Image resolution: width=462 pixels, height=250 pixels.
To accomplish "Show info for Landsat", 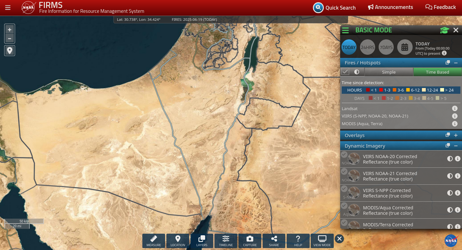I will pos(454,109).
